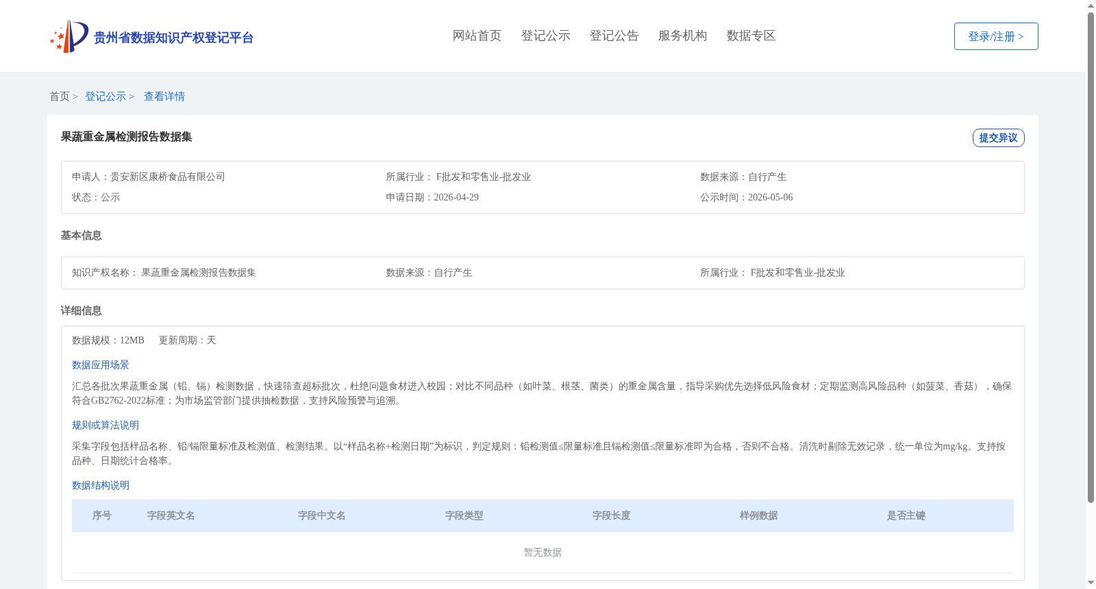Click the scrollbar up arrow
Image resolution: width=1096 pixels, height=589 pixels.
pyautogui.click(x=1091, y=5)
